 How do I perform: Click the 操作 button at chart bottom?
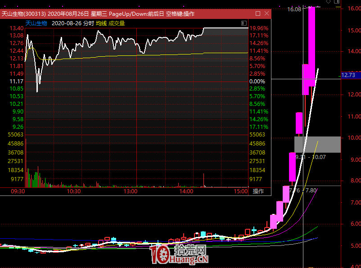click(258, 191)
